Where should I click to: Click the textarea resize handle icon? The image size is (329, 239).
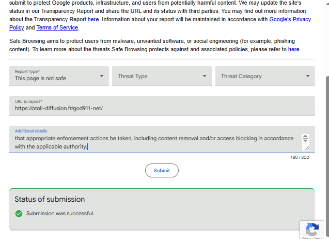click(x=307, y=148)
